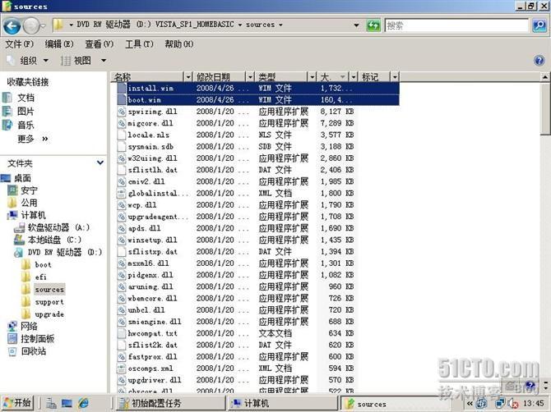
Task: Switch to 初始配置任务 taskbar window
Action: tap(170, 403)
